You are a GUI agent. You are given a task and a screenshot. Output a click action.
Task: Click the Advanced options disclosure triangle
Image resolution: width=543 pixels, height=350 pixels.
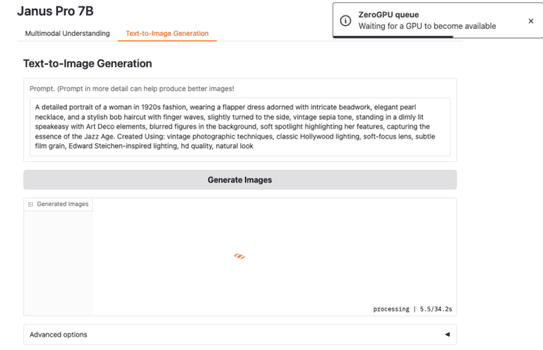447,334
